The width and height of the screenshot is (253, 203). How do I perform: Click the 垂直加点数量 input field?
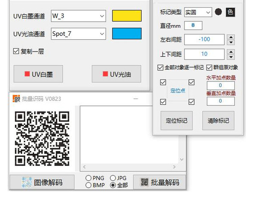pos(221,101)
